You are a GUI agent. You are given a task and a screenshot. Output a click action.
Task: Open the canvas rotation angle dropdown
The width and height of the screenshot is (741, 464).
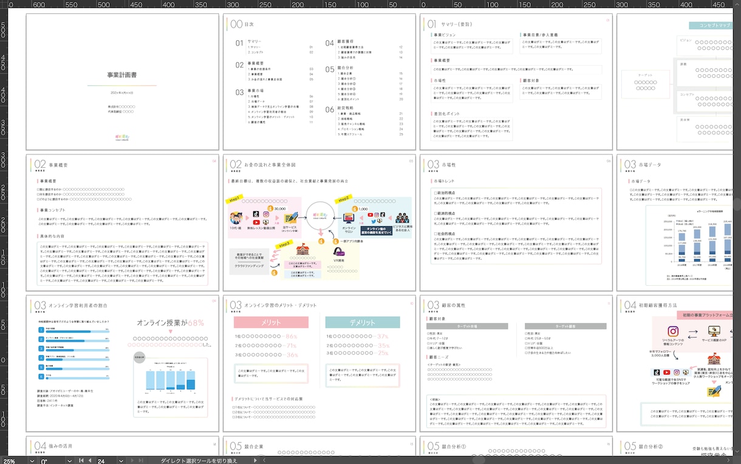click(69, 461)
